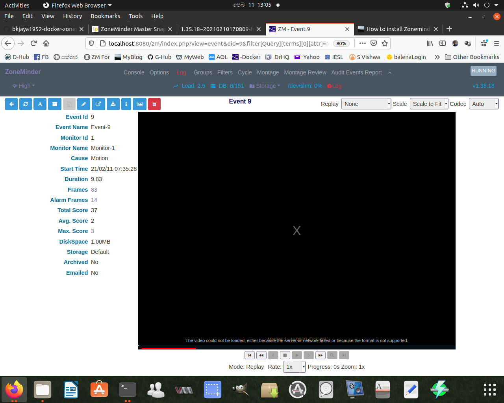Open the Scale to Fit dropdown
504x403 pixels.
[x=429, y=104]
